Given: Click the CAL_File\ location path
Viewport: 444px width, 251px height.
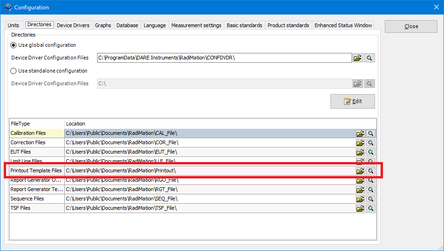Looking at the screenshot, I should pyautogui.click(x=122, y=133).
